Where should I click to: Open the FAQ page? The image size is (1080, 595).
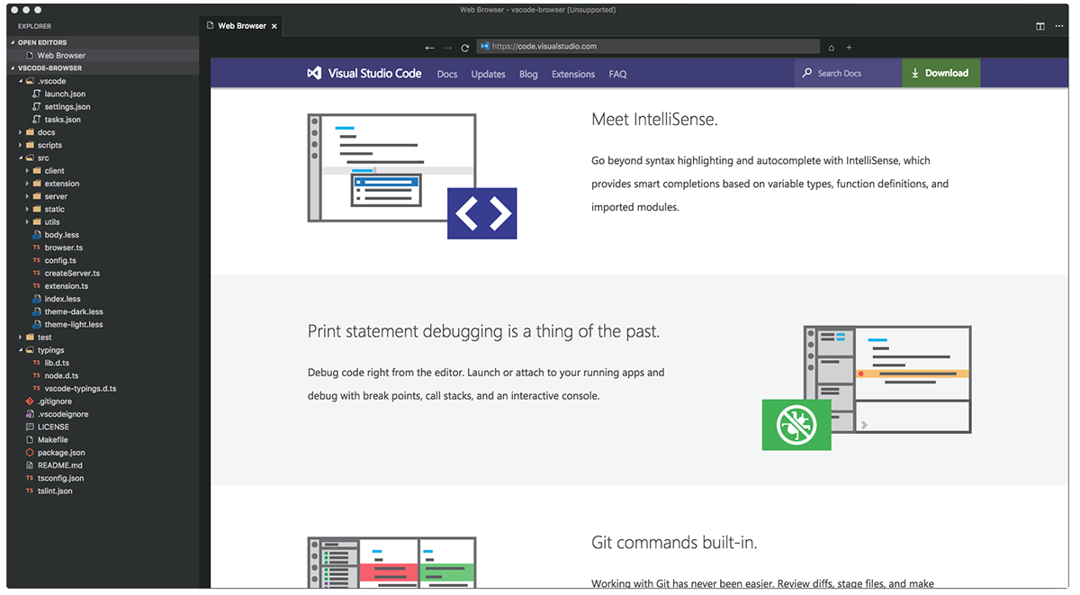click(617, 74)
